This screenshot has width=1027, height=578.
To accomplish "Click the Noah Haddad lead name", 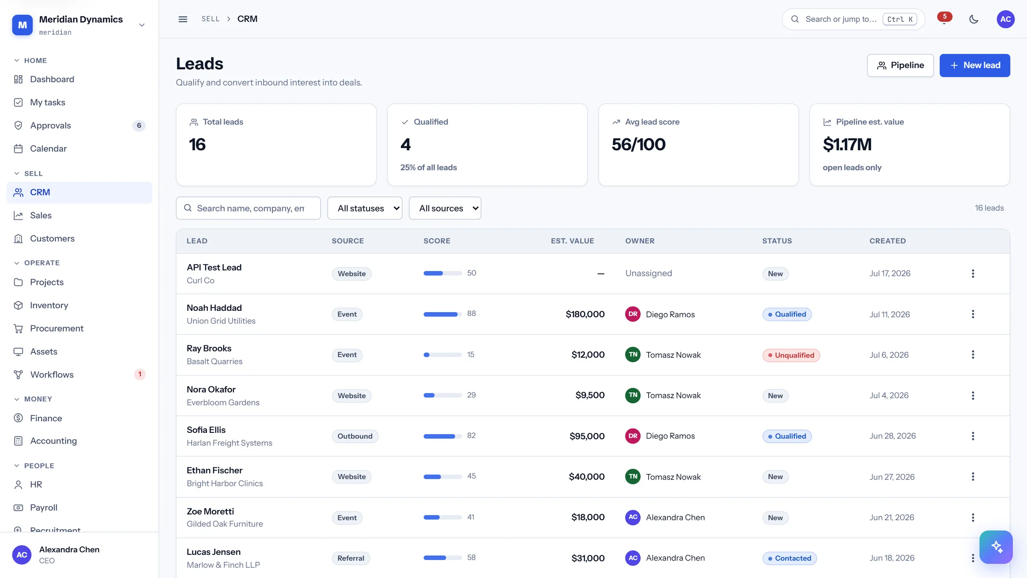I will (214, 308).
